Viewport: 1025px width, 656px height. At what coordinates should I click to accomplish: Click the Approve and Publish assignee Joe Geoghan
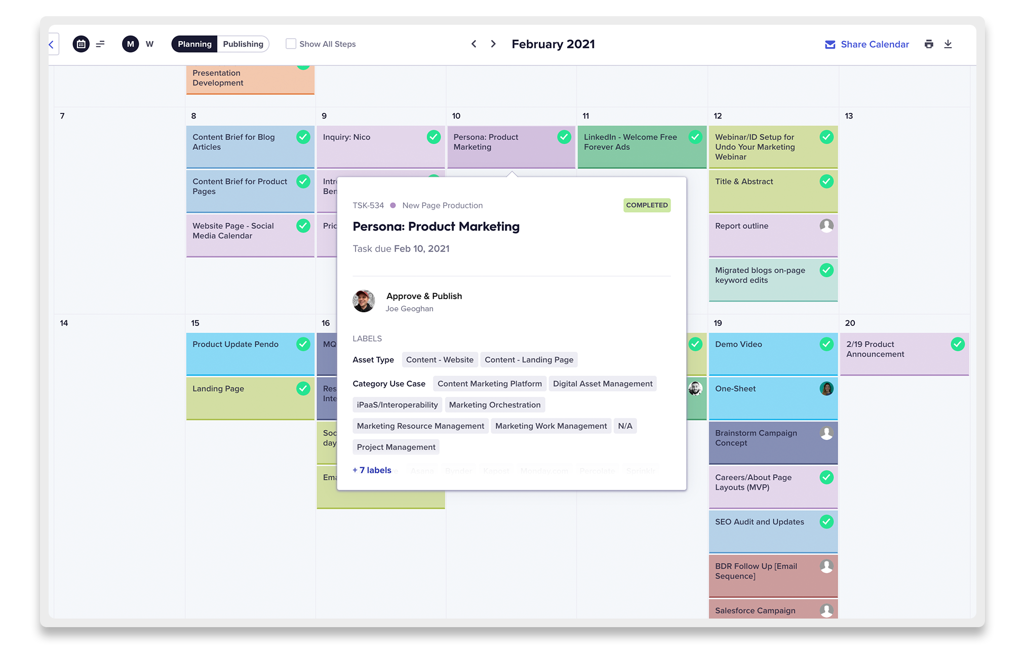(x=410, y=308)
